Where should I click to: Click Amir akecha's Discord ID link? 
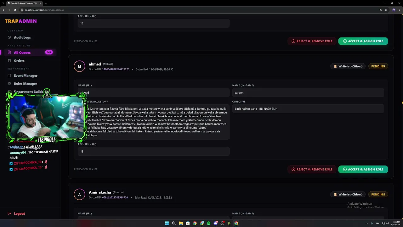[115, 198]
